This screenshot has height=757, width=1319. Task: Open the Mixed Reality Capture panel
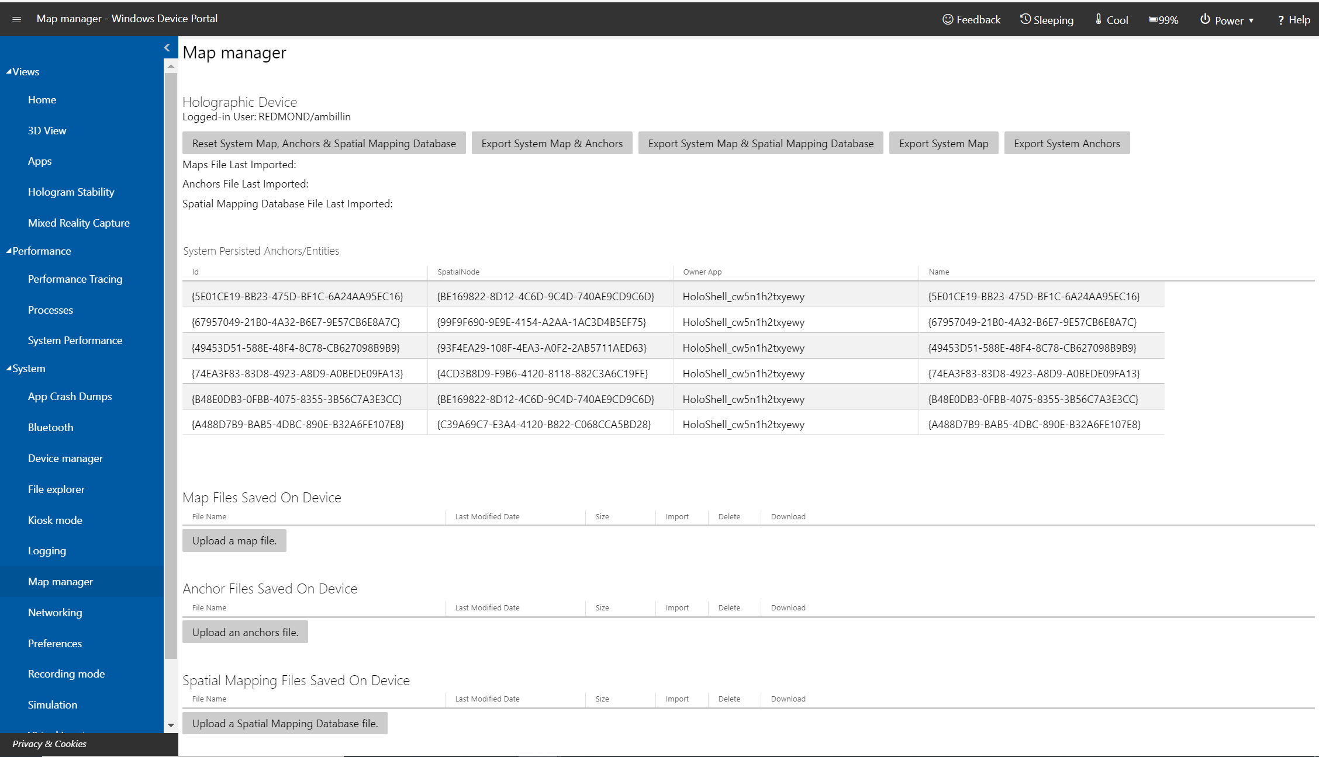point(79,222)
